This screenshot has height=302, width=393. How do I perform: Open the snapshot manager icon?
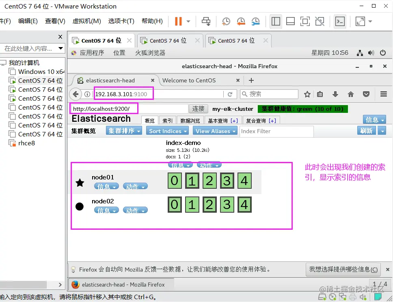click(256, 21)
